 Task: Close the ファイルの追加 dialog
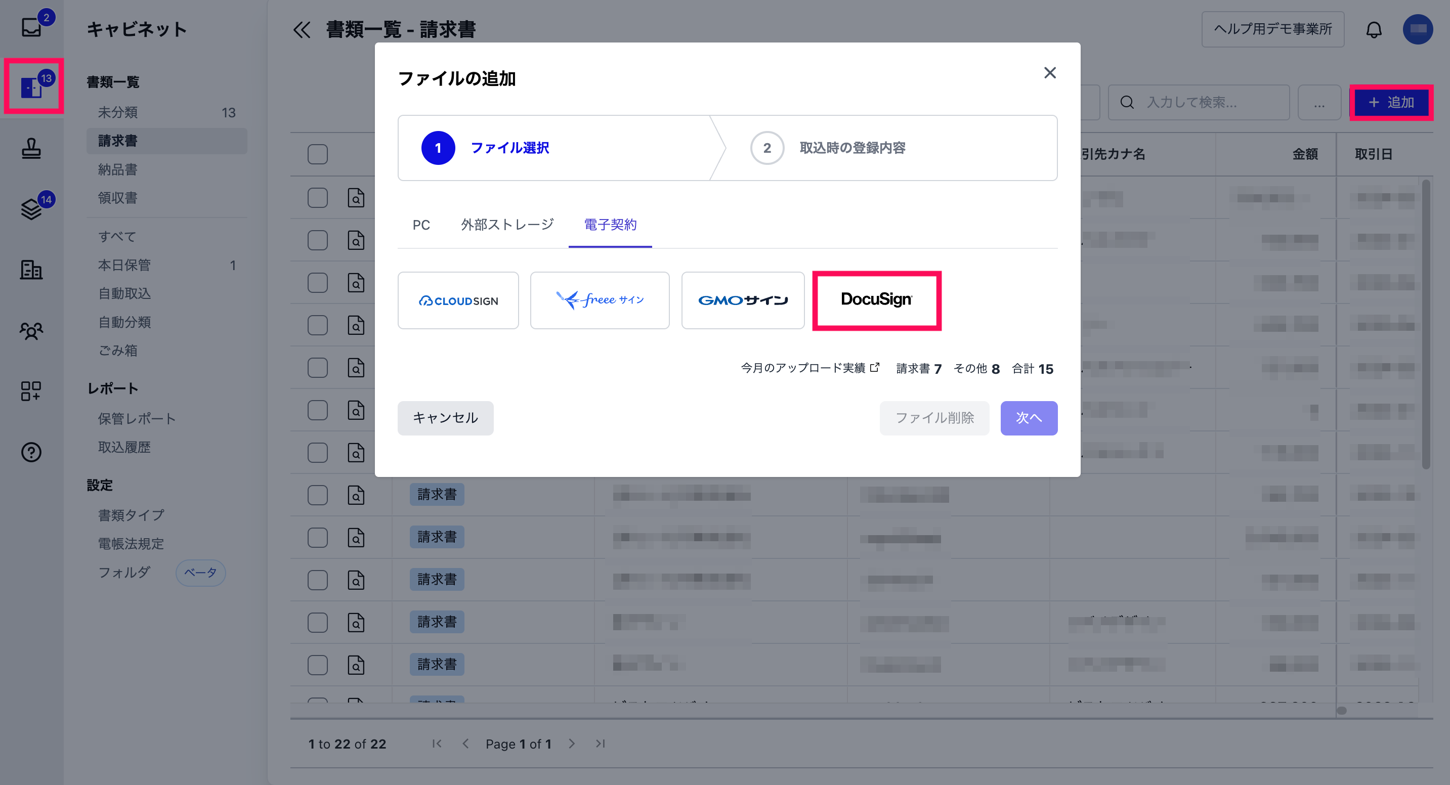pos(1050,73)
